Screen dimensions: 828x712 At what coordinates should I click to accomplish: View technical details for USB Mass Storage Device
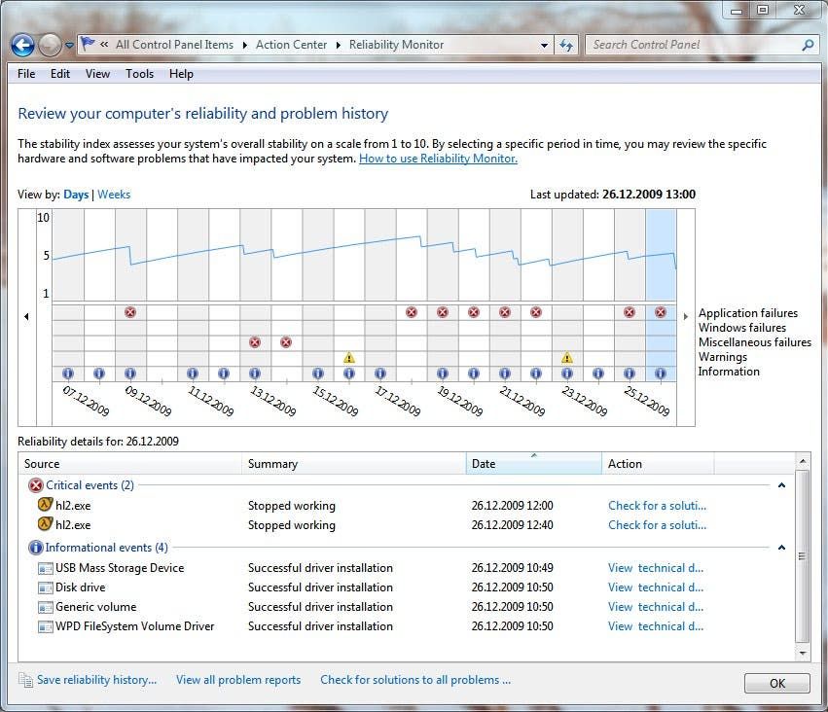coord(656,568)
